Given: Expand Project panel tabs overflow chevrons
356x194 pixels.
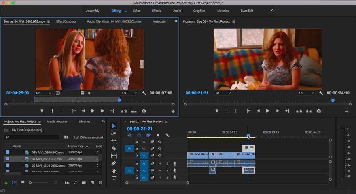Looking at the screenshot, I should (x=103, y=121).
